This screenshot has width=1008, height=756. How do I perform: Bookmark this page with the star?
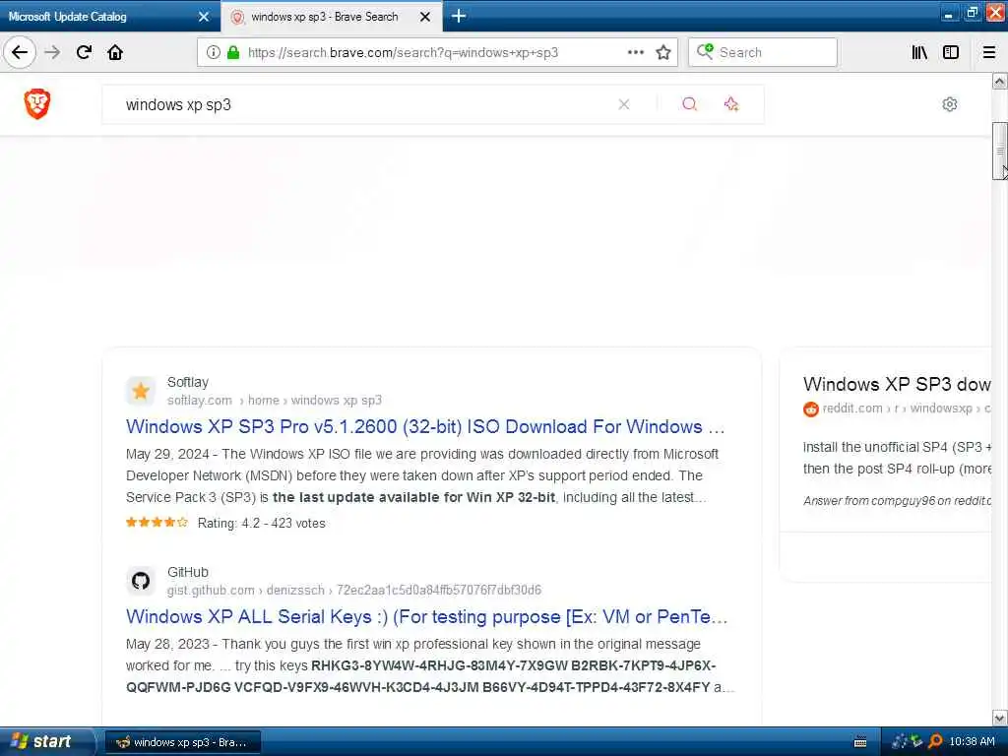tap(663, 52)
